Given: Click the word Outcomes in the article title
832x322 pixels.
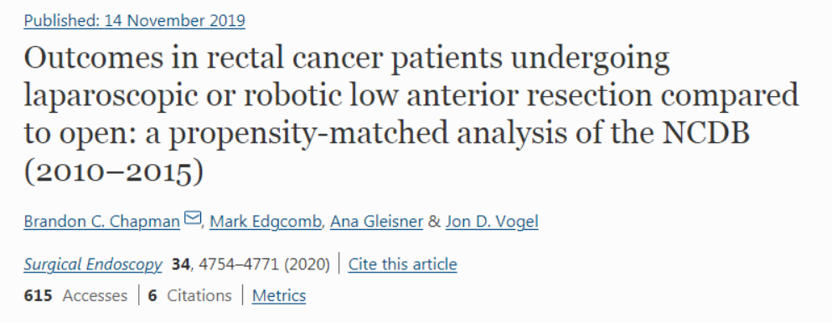Looking at the screenshot, I should pyautogui.click(x=94, y=59).
